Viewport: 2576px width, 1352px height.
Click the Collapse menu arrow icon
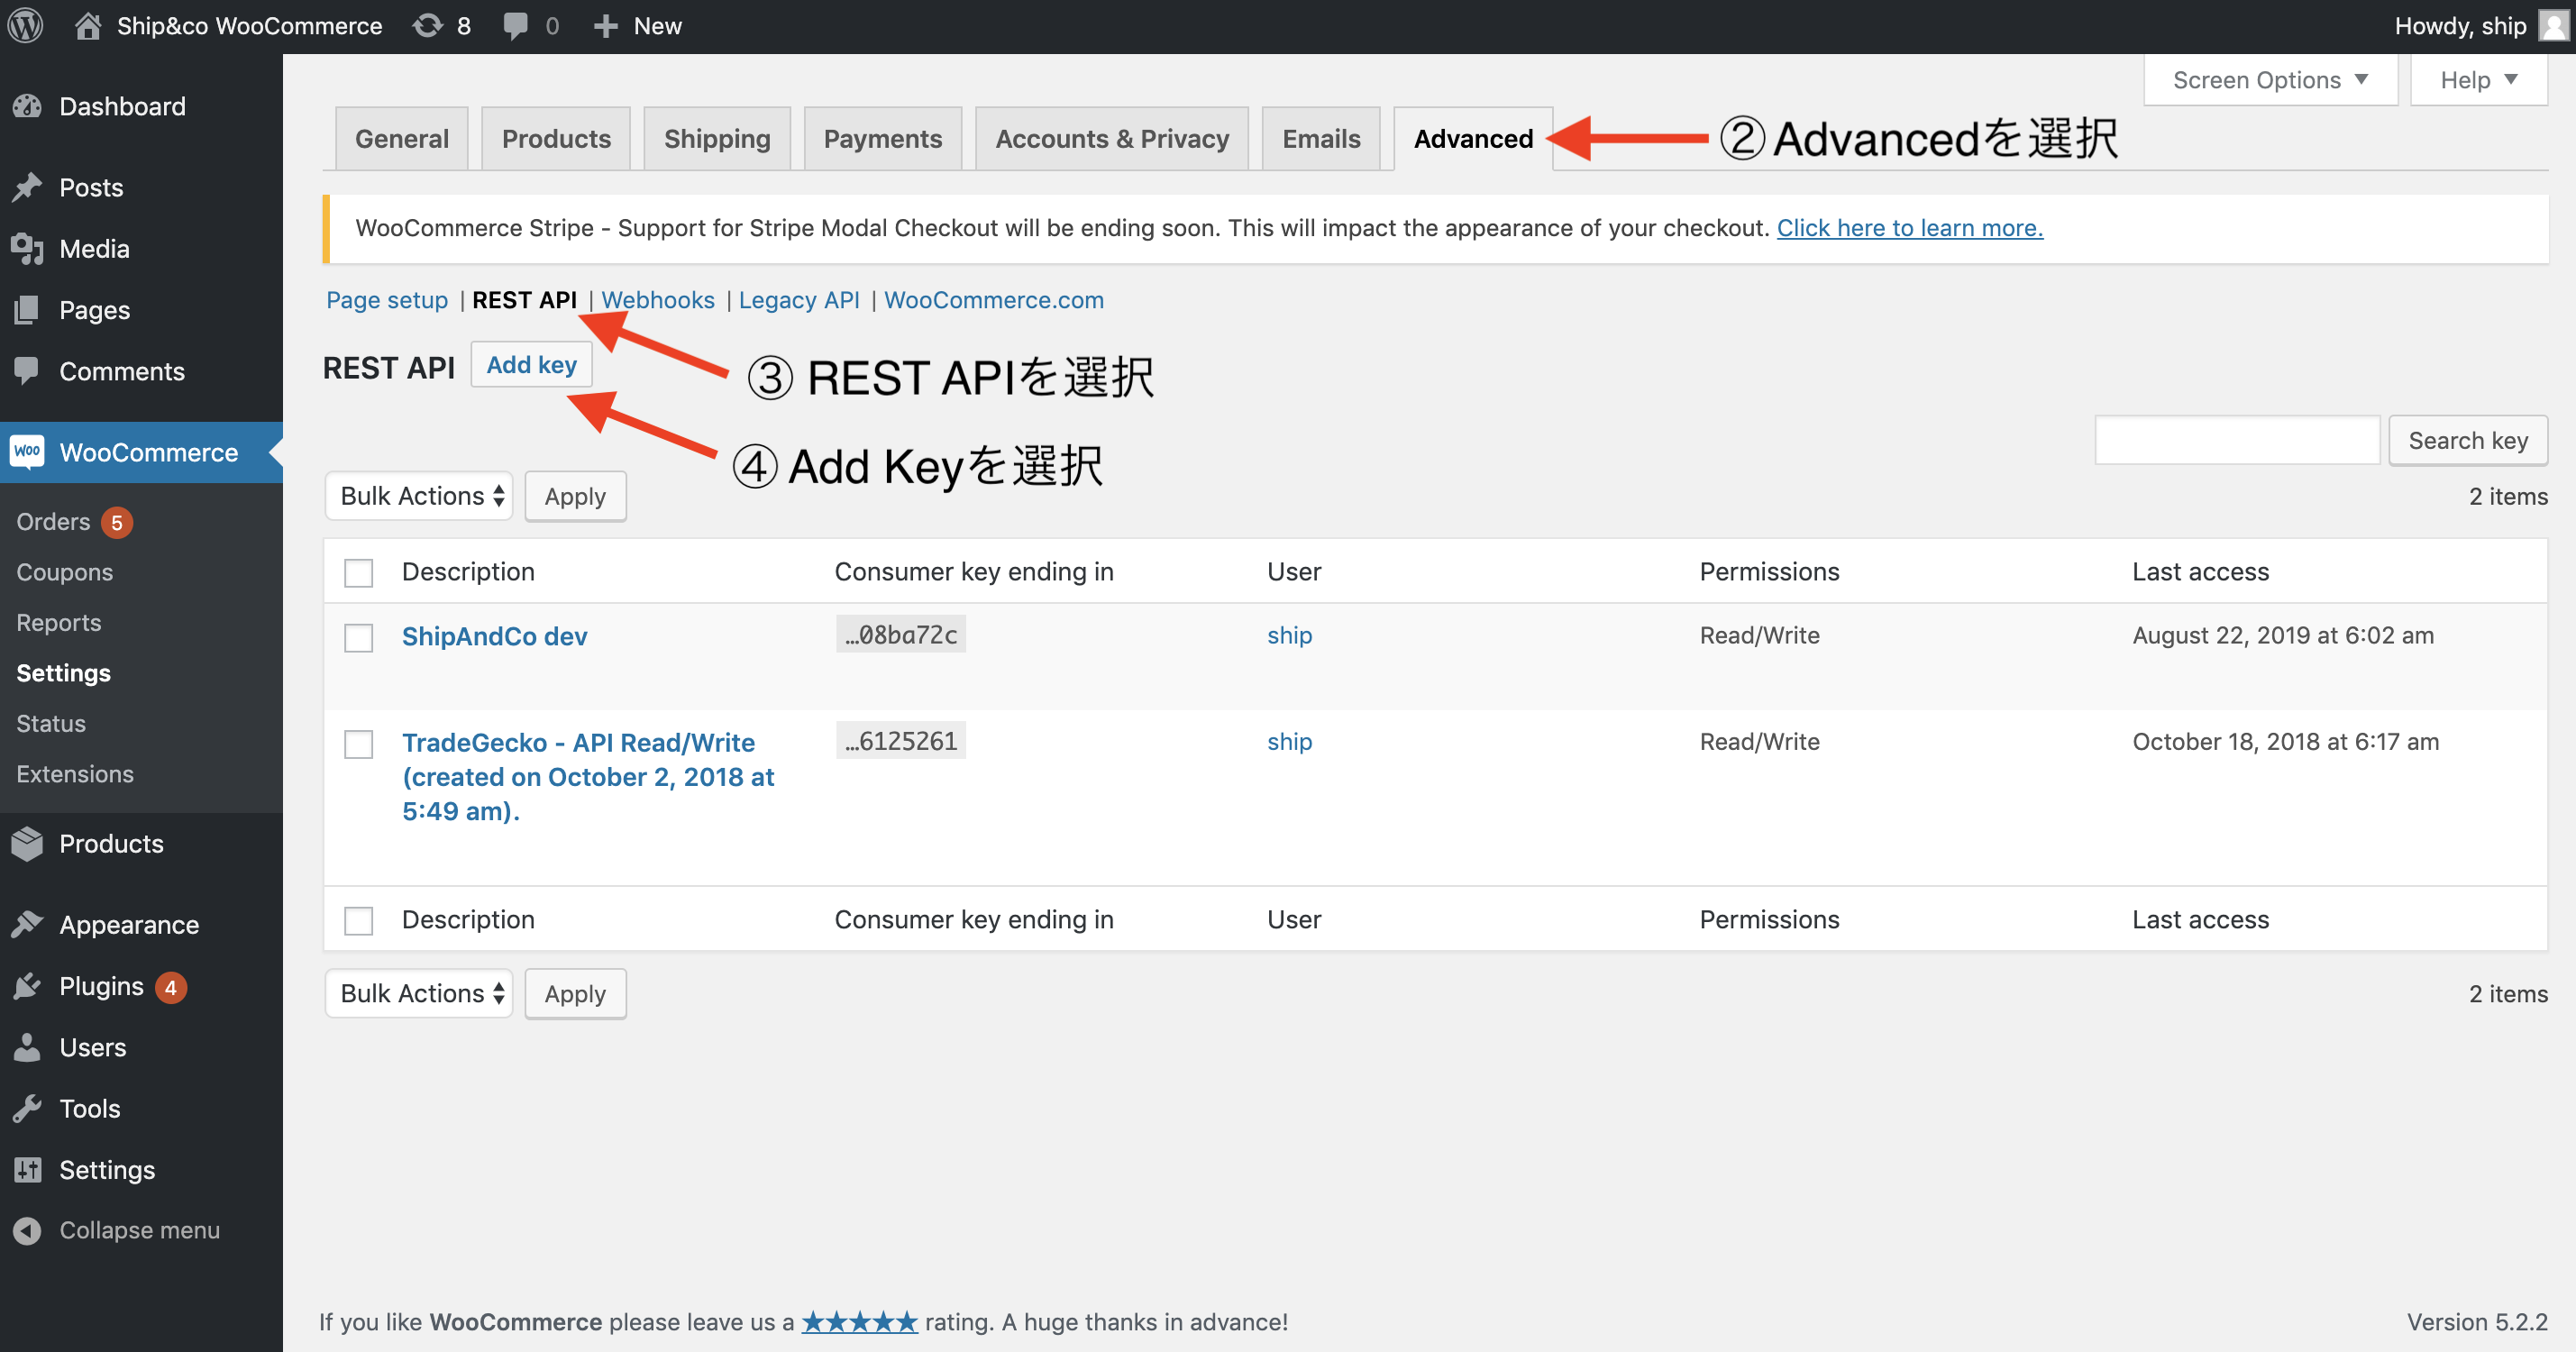point(28,1230)
